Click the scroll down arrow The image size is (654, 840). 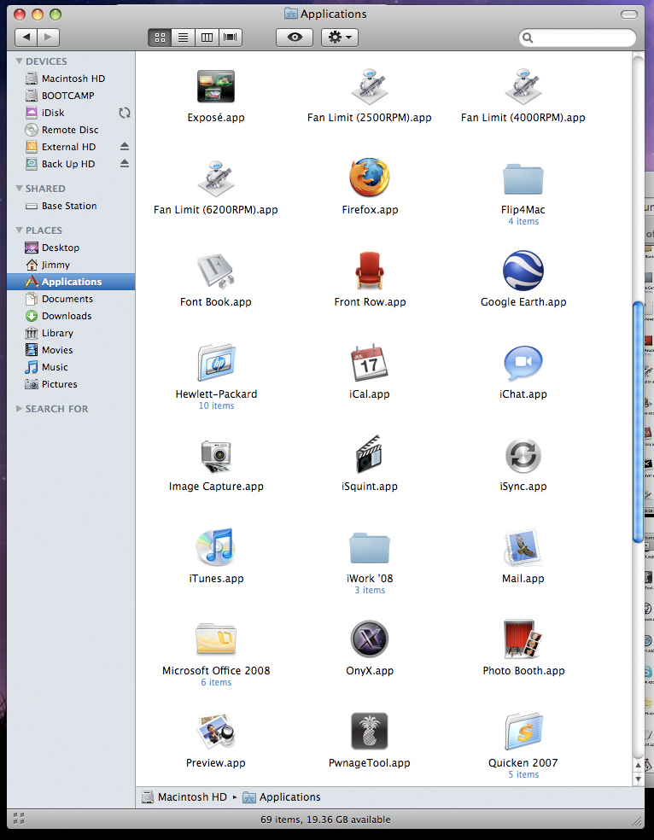coord(638,779)
